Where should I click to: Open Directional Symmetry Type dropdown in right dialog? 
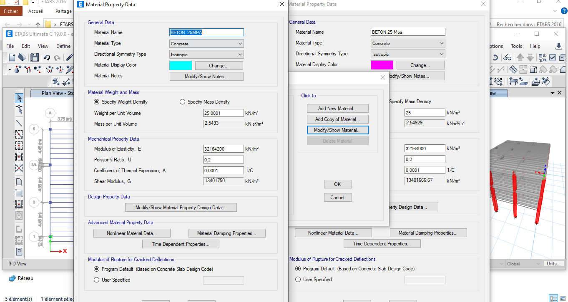[408, 54]
